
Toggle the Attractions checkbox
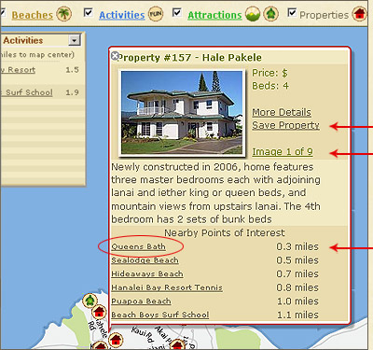177,12
